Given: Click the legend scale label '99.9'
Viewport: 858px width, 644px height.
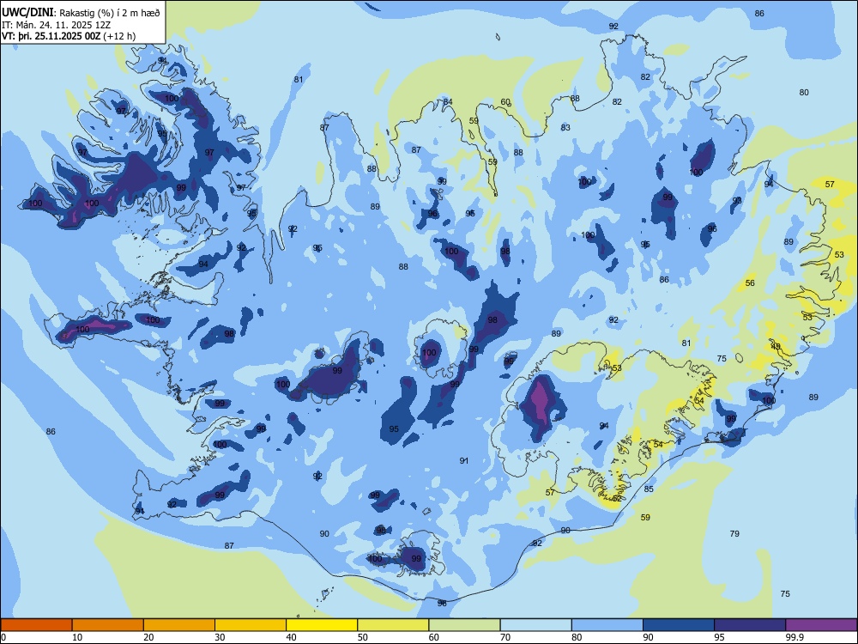Looking at the screenshot, I should (794, 637).
